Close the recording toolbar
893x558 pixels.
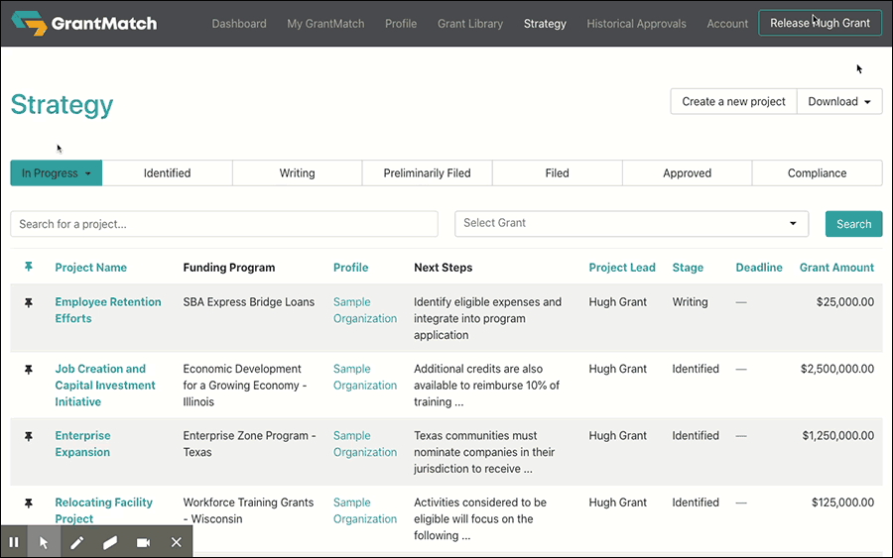(x=176, y=542)
